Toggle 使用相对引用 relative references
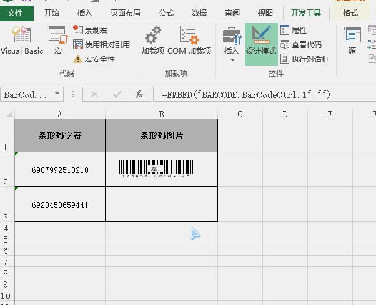This screenshot has width=376, height=305. (x=101, y=44)
